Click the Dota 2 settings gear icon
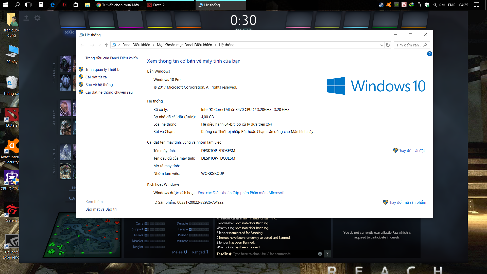This screenshot has height=274, width=487. (37, 18)
